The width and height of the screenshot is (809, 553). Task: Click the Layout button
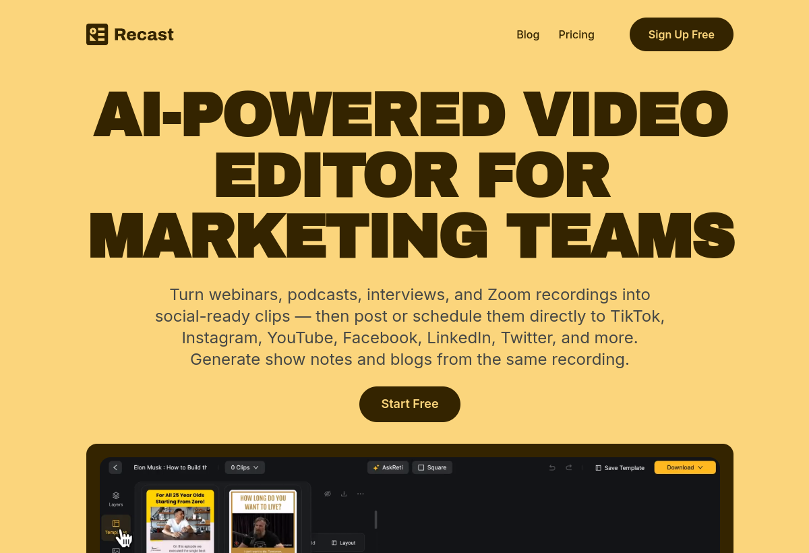343,543
